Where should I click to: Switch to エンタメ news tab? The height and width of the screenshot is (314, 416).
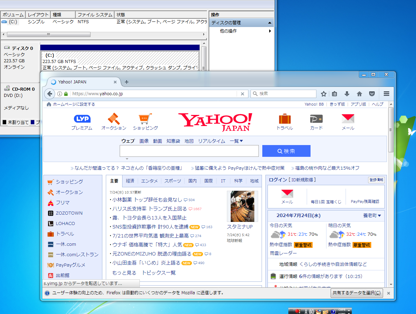point(150,181)
